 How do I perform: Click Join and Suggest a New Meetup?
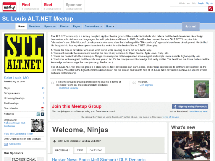(79, 141)
